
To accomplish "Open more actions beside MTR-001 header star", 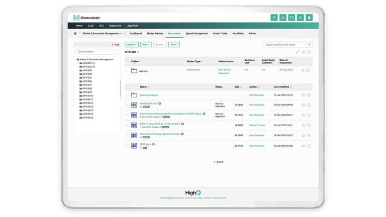I will (x=309, y=52).
